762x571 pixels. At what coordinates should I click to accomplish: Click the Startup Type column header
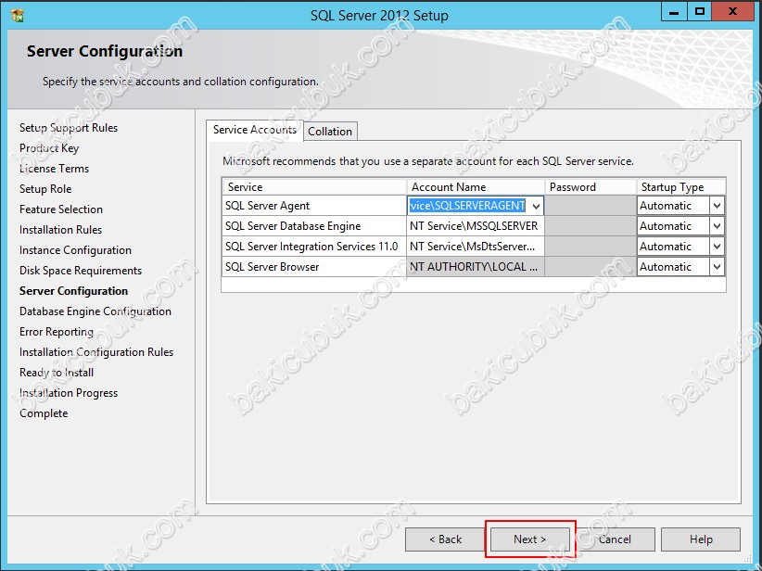coord(681,187)
